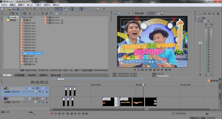Minimize track 5 height
The width and height of the screenshot is (222, 119).
(x=2, y=88)
